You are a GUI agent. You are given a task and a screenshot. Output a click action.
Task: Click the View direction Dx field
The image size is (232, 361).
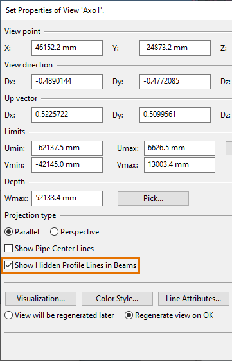click(x=67, y=82)
